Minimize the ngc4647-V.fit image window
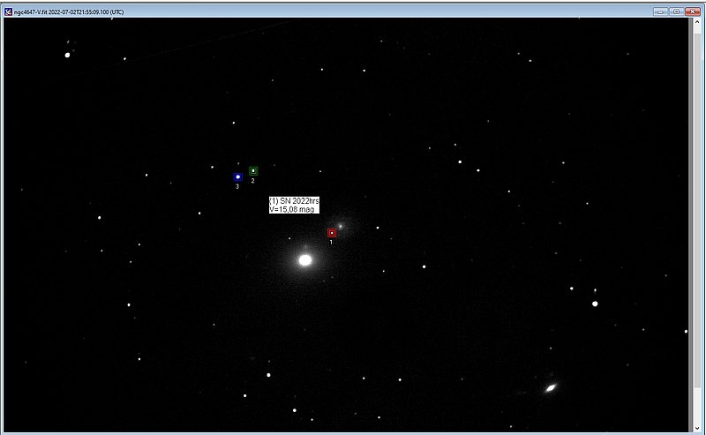Image resolution: width=706 pixels, height=435 pixels. click(659, 11)
